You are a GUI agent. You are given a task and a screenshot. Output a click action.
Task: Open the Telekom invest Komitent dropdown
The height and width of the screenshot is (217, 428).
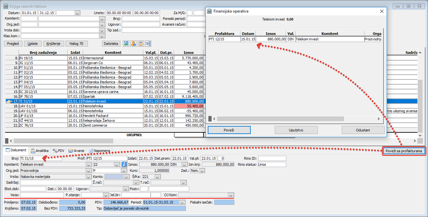(x=89, y=164)
